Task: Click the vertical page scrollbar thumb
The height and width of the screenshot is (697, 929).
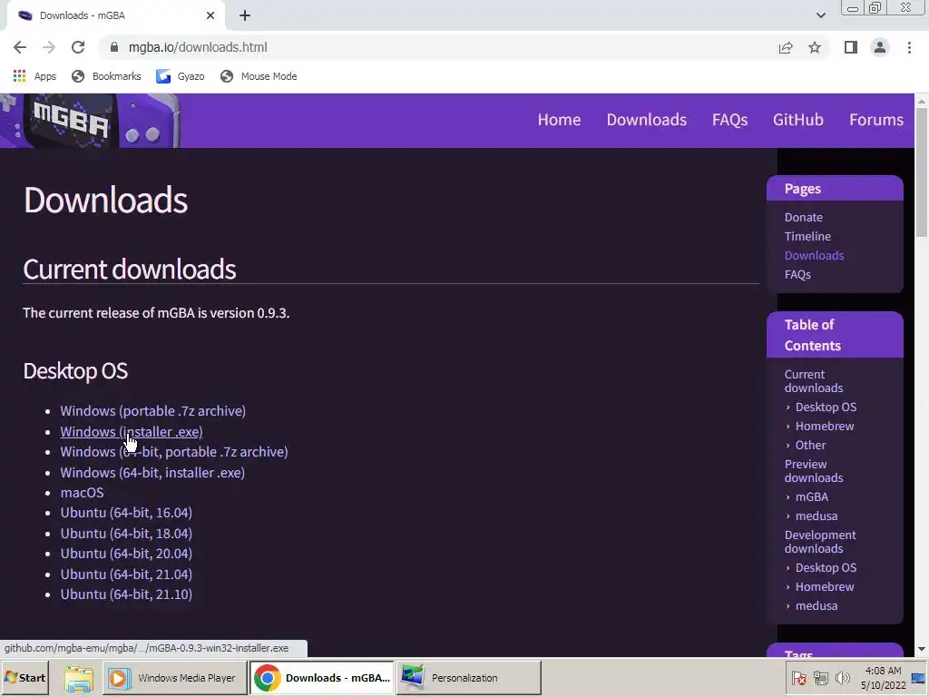Action: click(922, 172)
